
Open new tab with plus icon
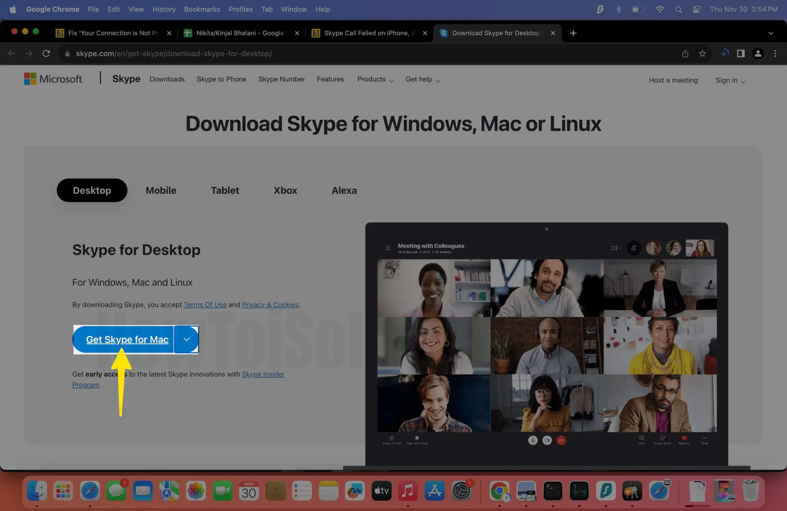tap(573, 33)
